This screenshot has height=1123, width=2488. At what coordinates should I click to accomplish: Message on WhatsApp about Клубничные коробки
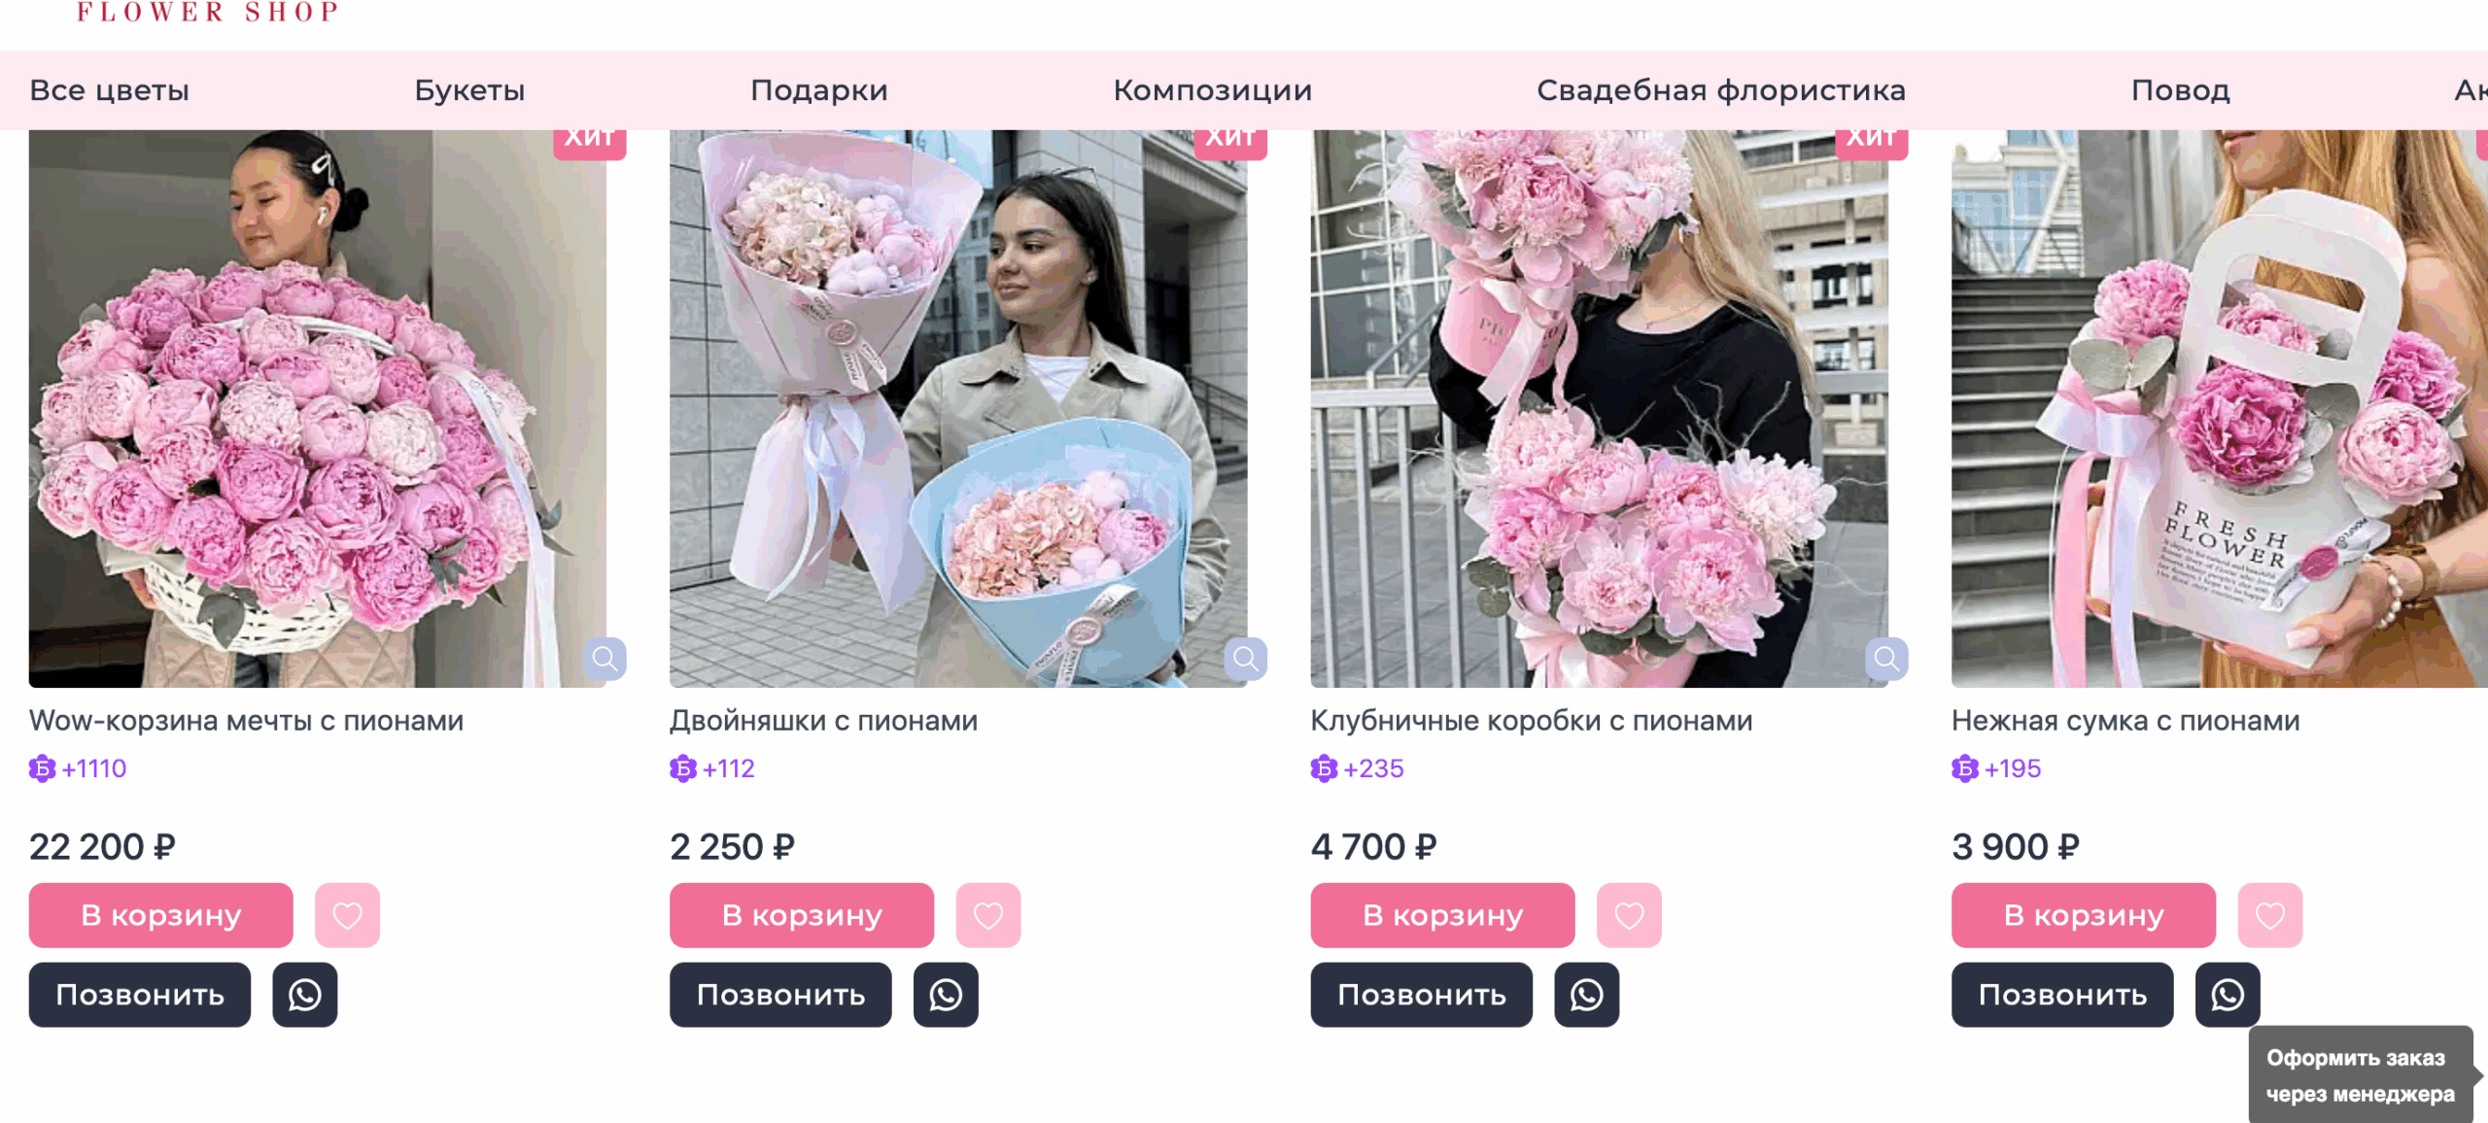tap(1587, 995)
